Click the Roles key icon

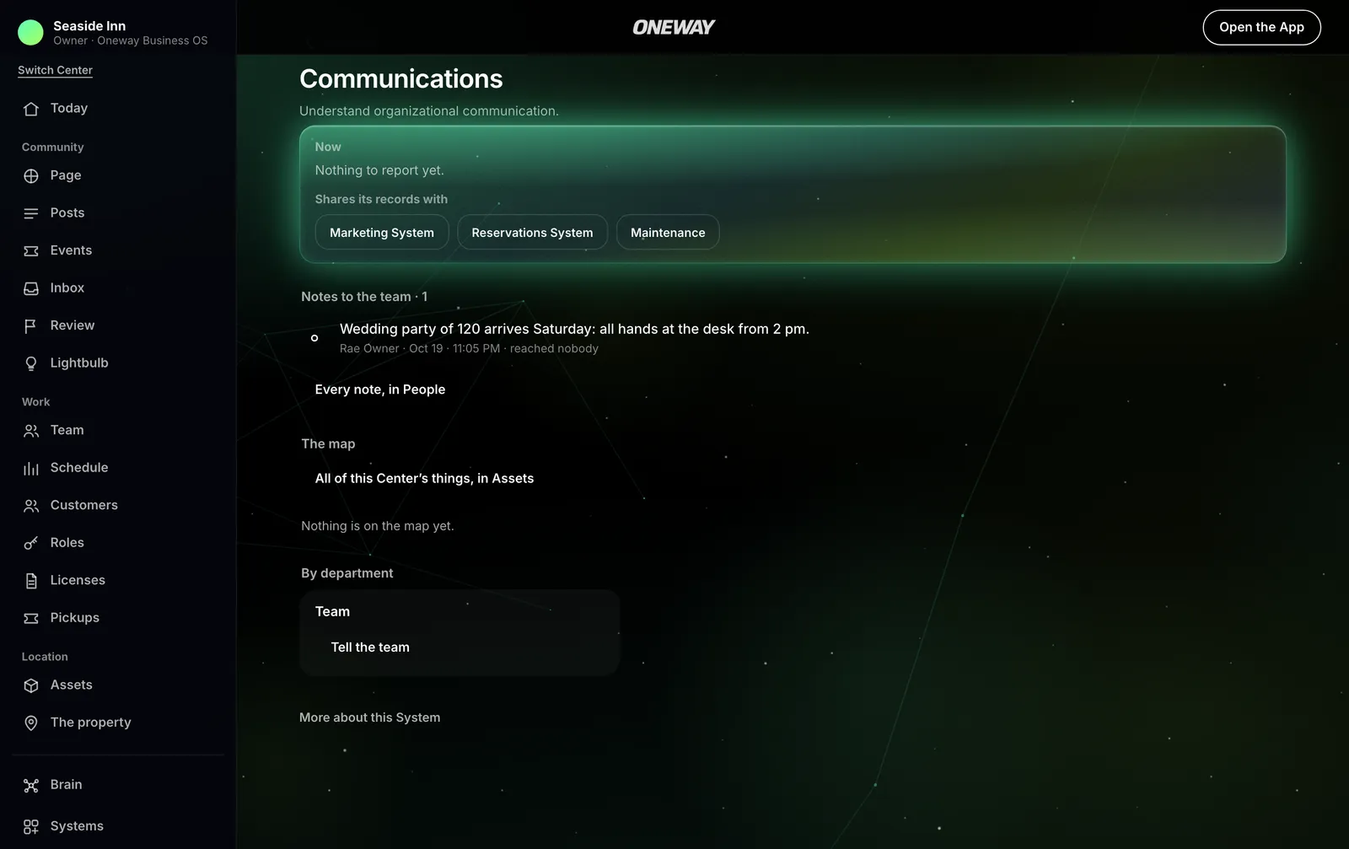tap(31, 544)
